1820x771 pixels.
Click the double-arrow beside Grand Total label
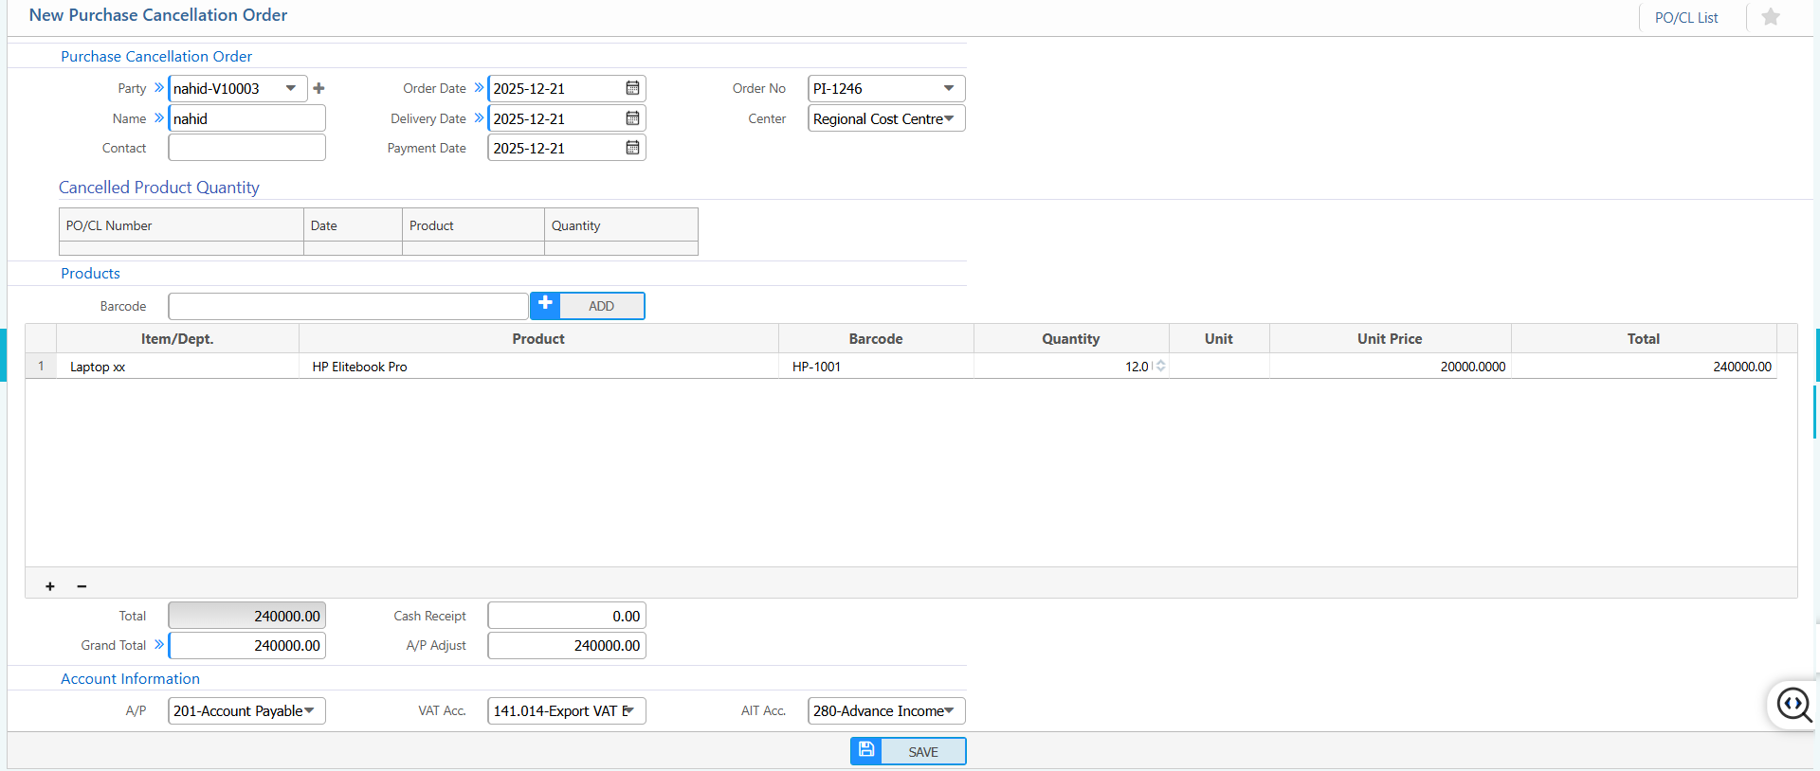coord(158,644)
